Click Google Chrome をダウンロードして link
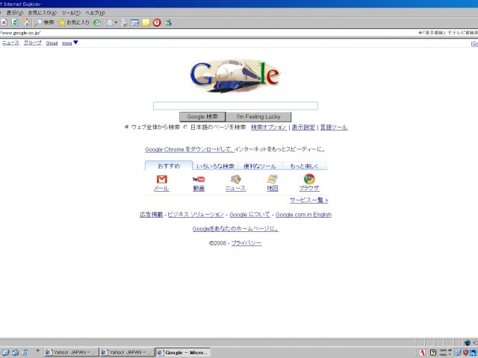The height and width of the screenshot is (358, 478). pyautogui.click(x=190, y=149)
